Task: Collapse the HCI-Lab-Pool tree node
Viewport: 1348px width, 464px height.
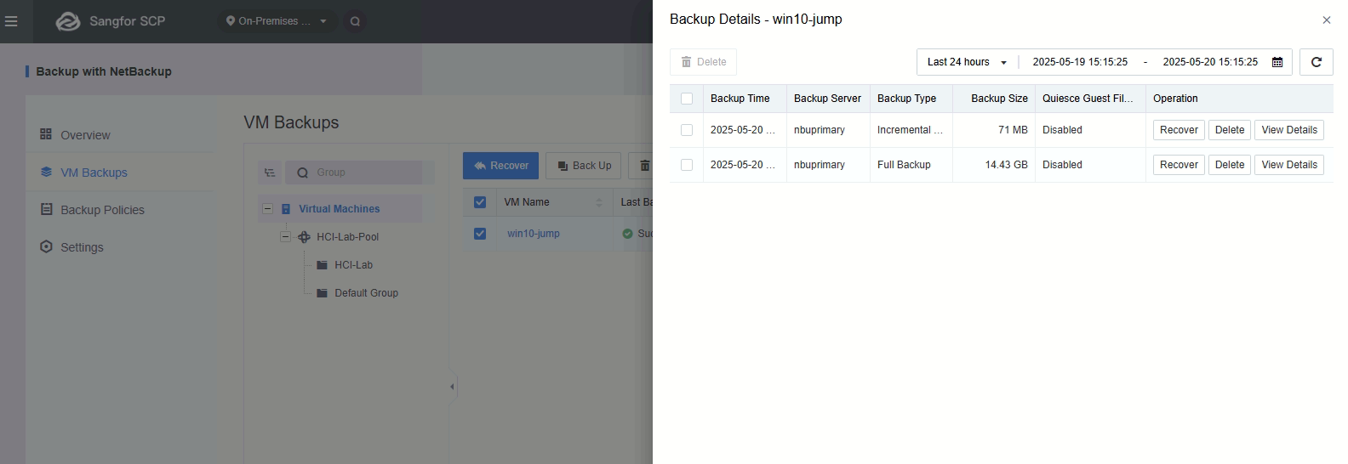Action: [x=285, y=236]
